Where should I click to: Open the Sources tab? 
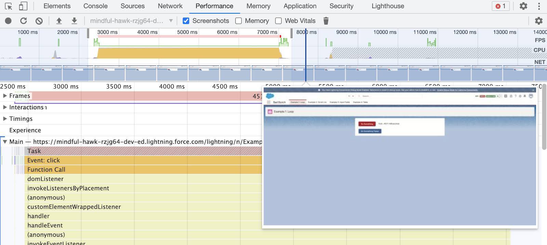coord(133,6)
